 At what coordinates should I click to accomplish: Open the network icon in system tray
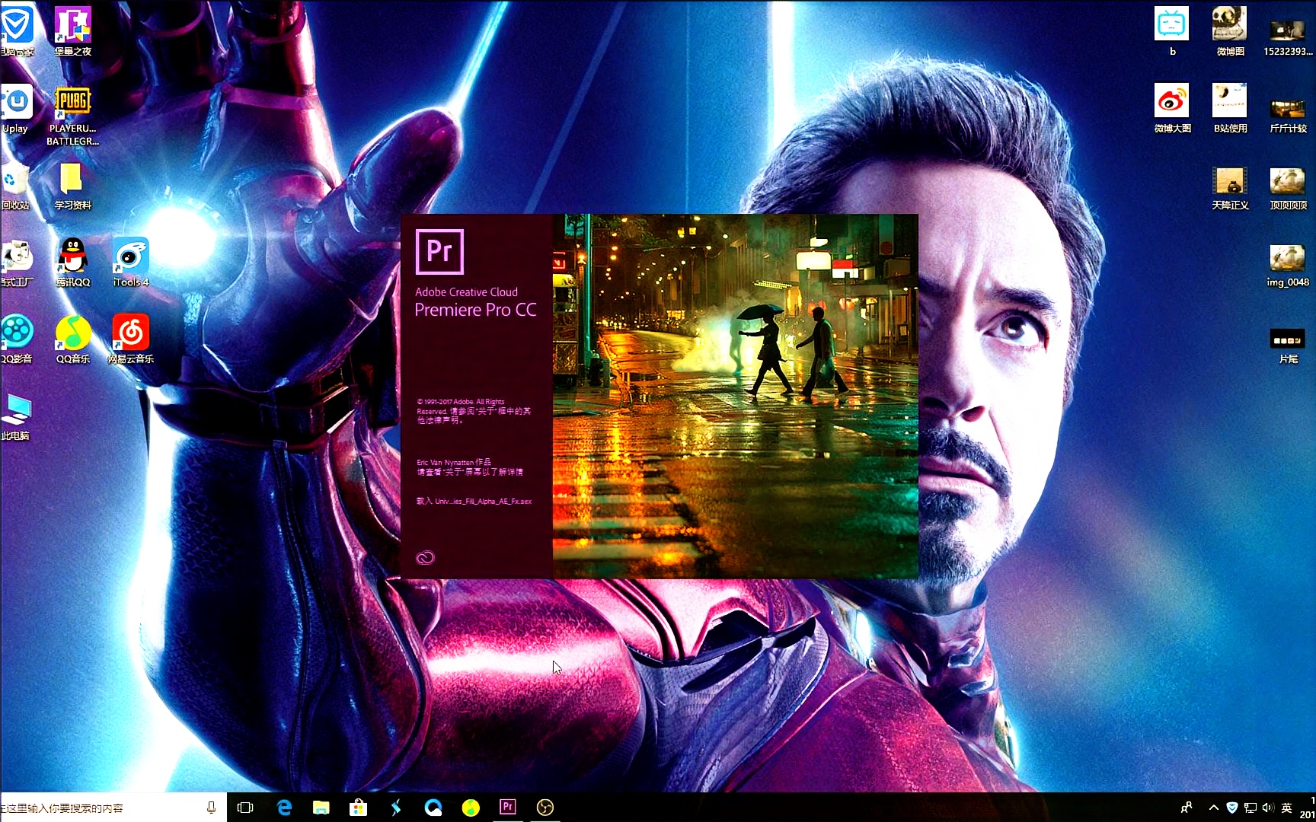pyautogui.click(x=1251, y=808)
